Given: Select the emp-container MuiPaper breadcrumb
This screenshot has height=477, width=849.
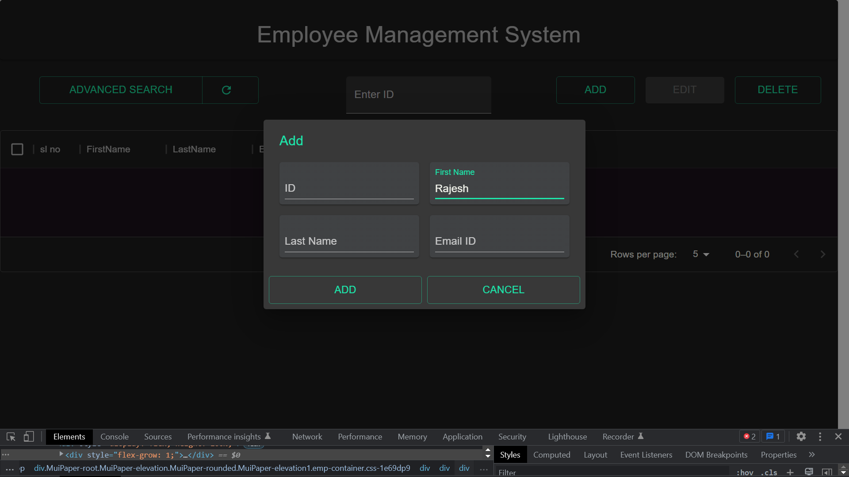Looking at the screenshot, I should pos(222,468).
